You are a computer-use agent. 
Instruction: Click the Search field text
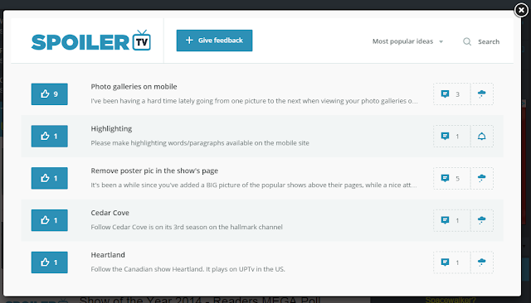489,41
